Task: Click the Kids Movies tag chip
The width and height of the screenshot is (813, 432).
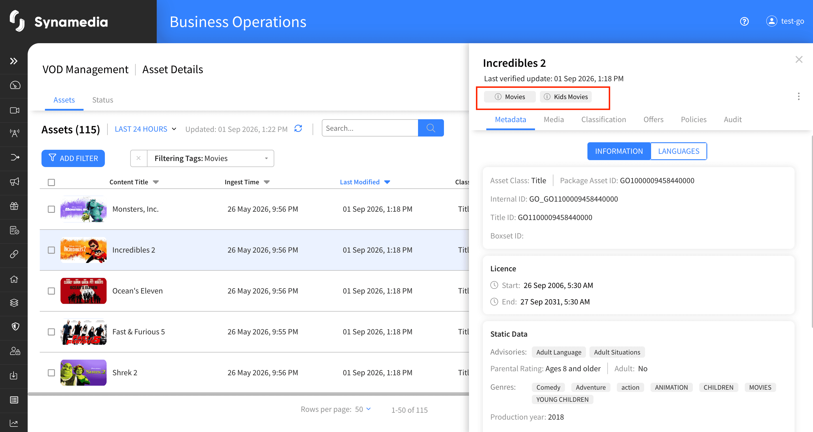Action: (566, 96)
